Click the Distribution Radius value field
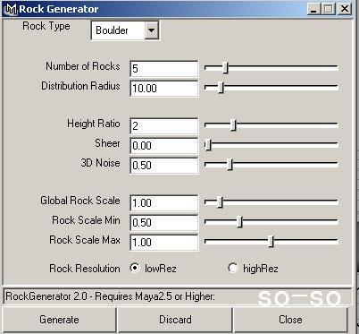 (x=164, y=89)
